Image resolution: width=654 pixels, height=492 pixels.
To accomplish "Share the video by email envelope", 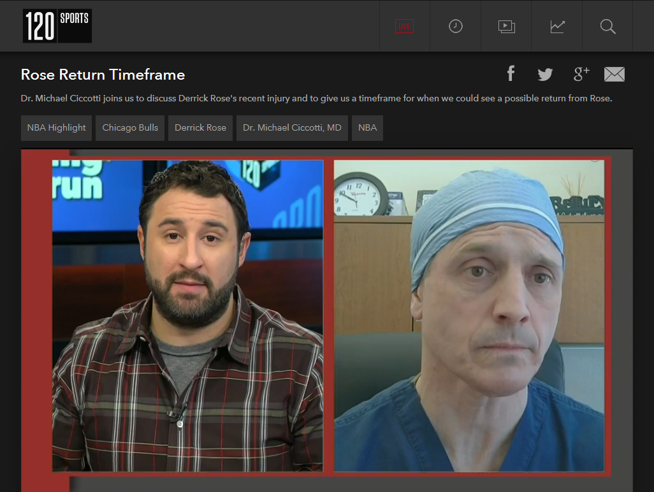I will coord(614,75).
